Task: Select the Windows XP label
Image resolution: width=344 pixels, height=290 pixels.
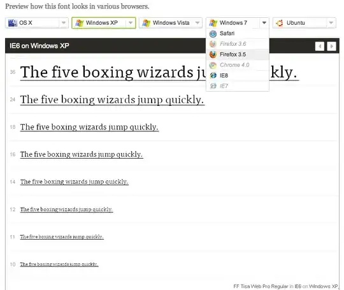Action: (102, 23)
